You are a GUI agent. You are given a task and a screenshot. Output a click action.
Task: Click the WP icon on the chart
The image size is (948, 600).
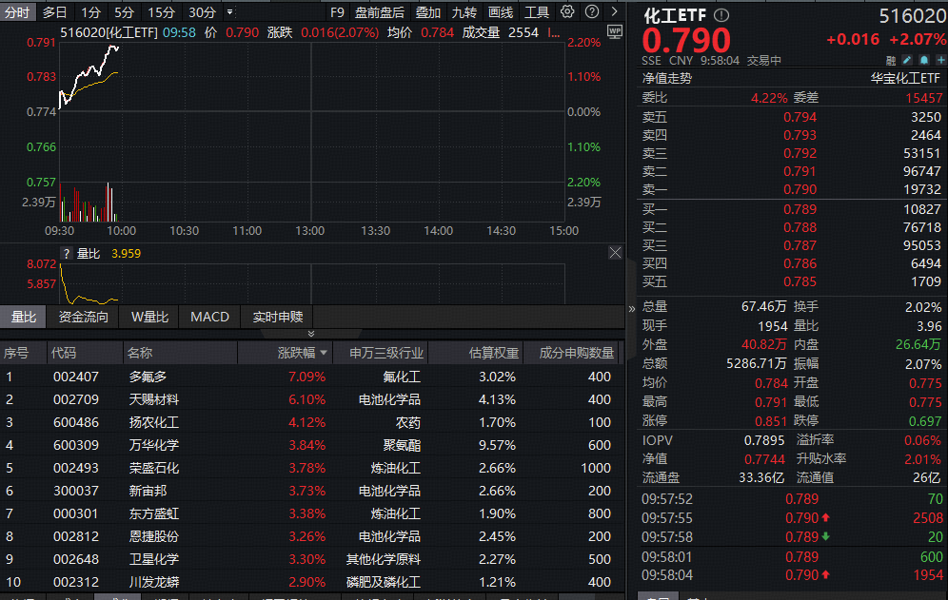pos(616,32)
